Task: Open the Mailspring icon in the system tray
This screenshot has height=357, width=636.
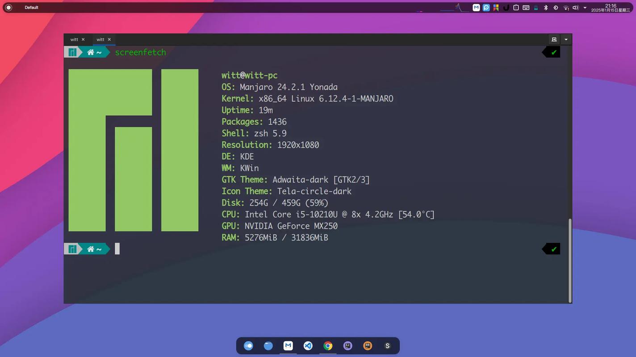Action: tap(476, 7)
